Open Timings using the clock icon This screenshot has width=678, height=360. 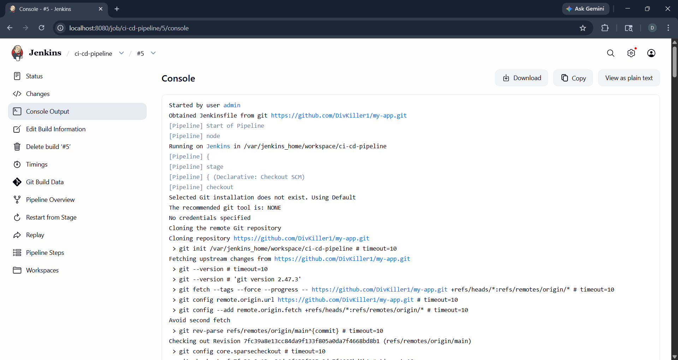(x=17, y=164)
